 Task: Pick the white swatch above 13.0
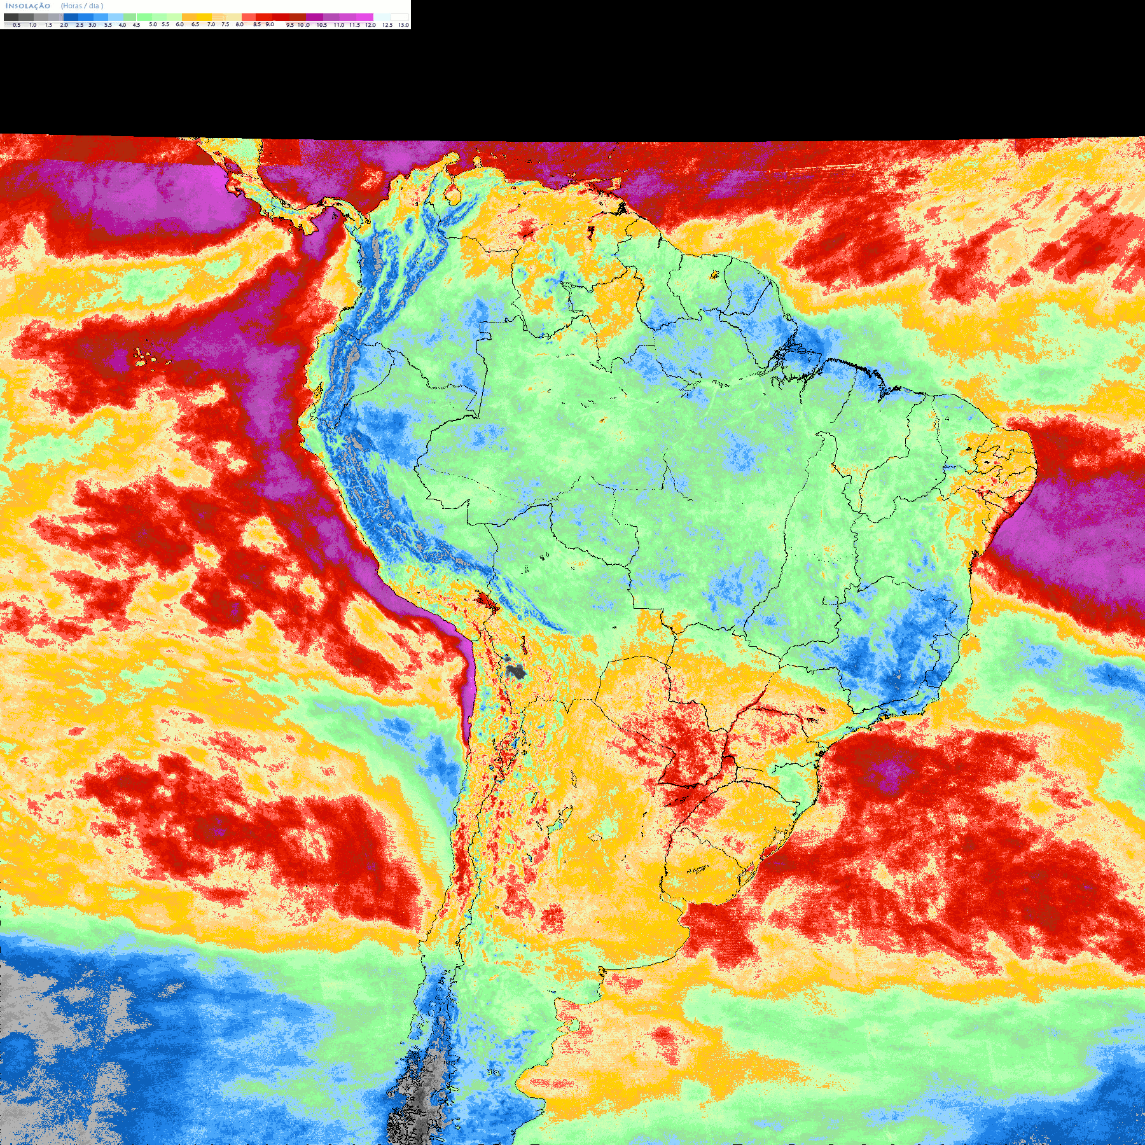(399, 17)
